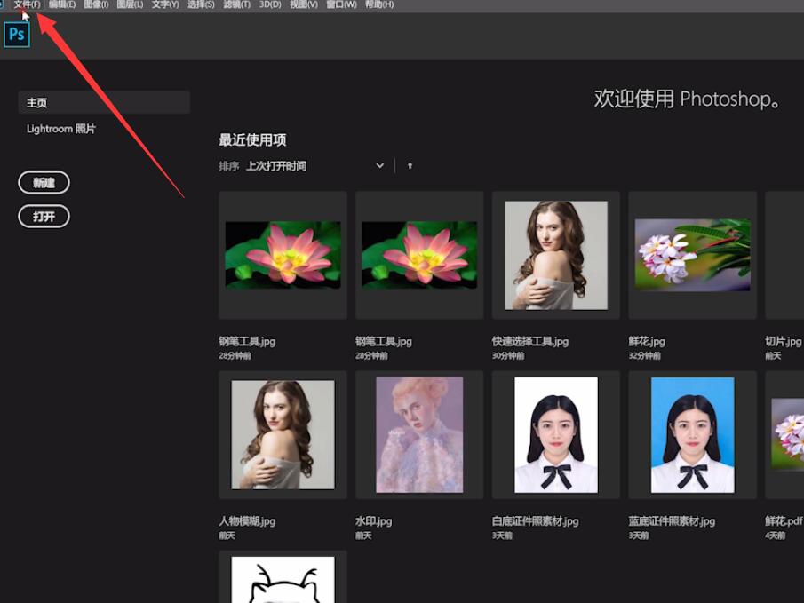The width and height of the screenshot is (804, 603).
Task: Click the 切片.jpg file name
Action: click(x=783, y=342)
